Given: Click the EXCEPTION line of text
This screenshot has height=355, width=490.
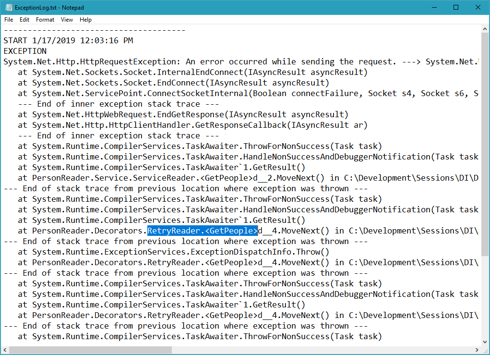Looking at the screenshot, I should [x=24, y=51].
